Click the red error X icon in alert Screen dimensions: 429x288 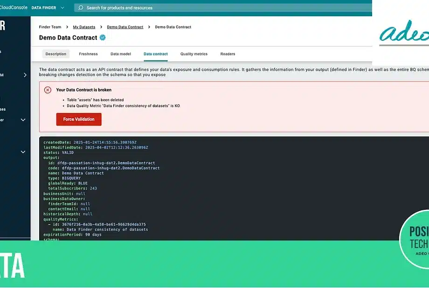(x=48, y=90)
